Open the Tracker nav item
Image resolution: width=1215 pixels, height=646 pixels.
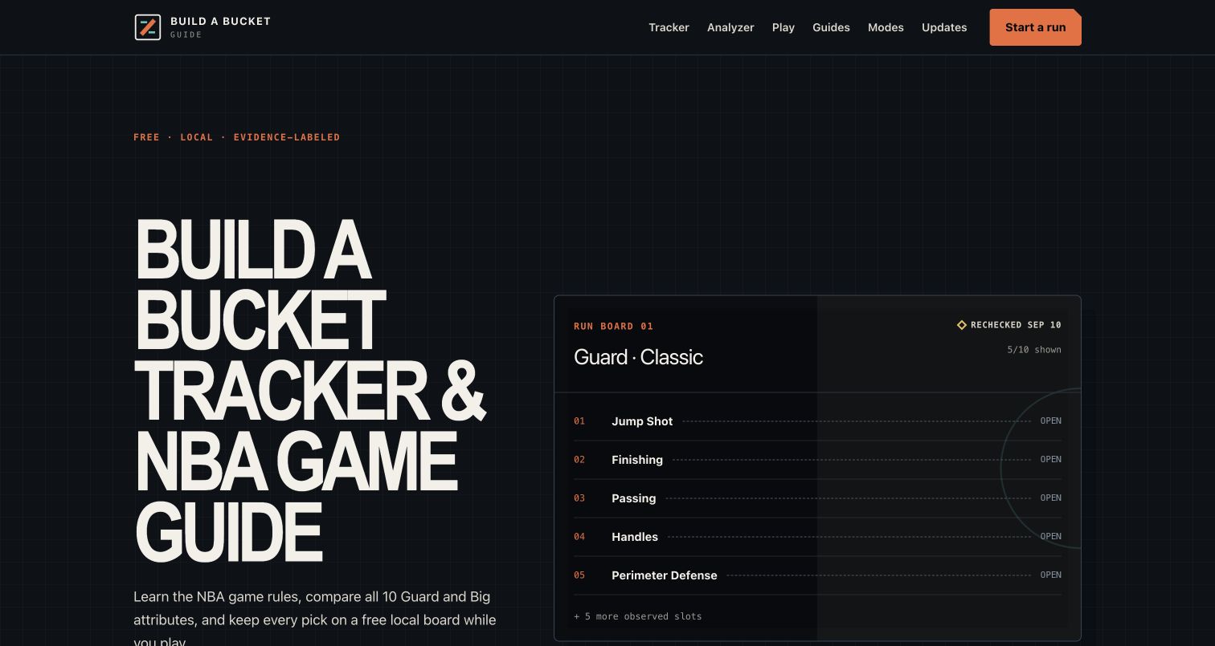[669, 27]
